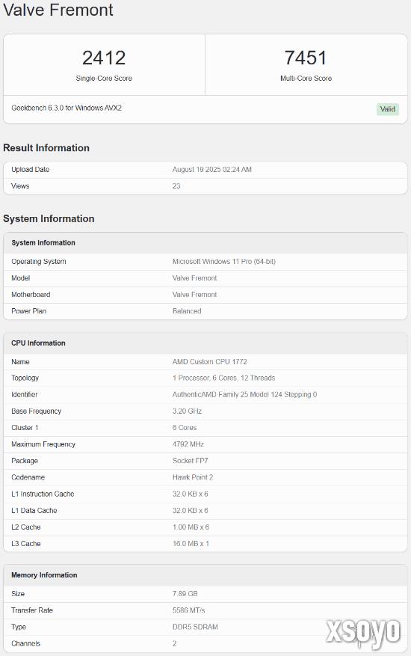Click the L2 Cache label
This screenshot has height=656, width=411.
[26, 527]
